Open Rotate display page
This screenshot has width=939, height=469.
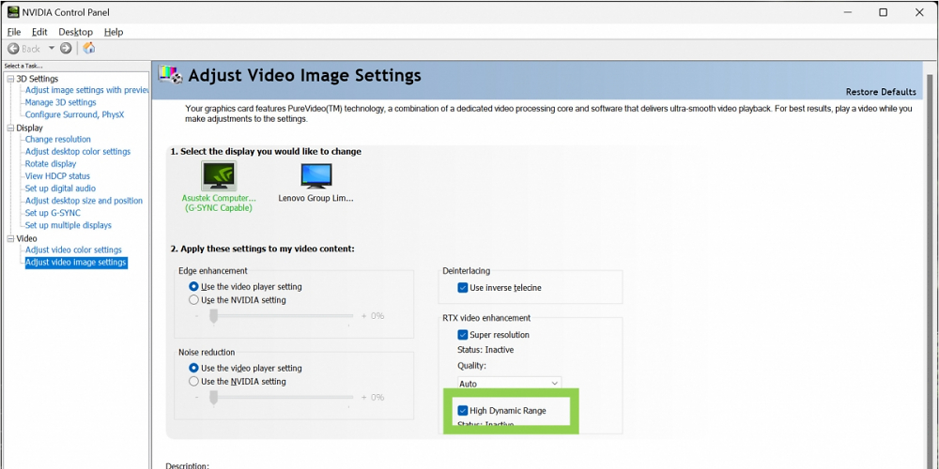coord(51,163)
